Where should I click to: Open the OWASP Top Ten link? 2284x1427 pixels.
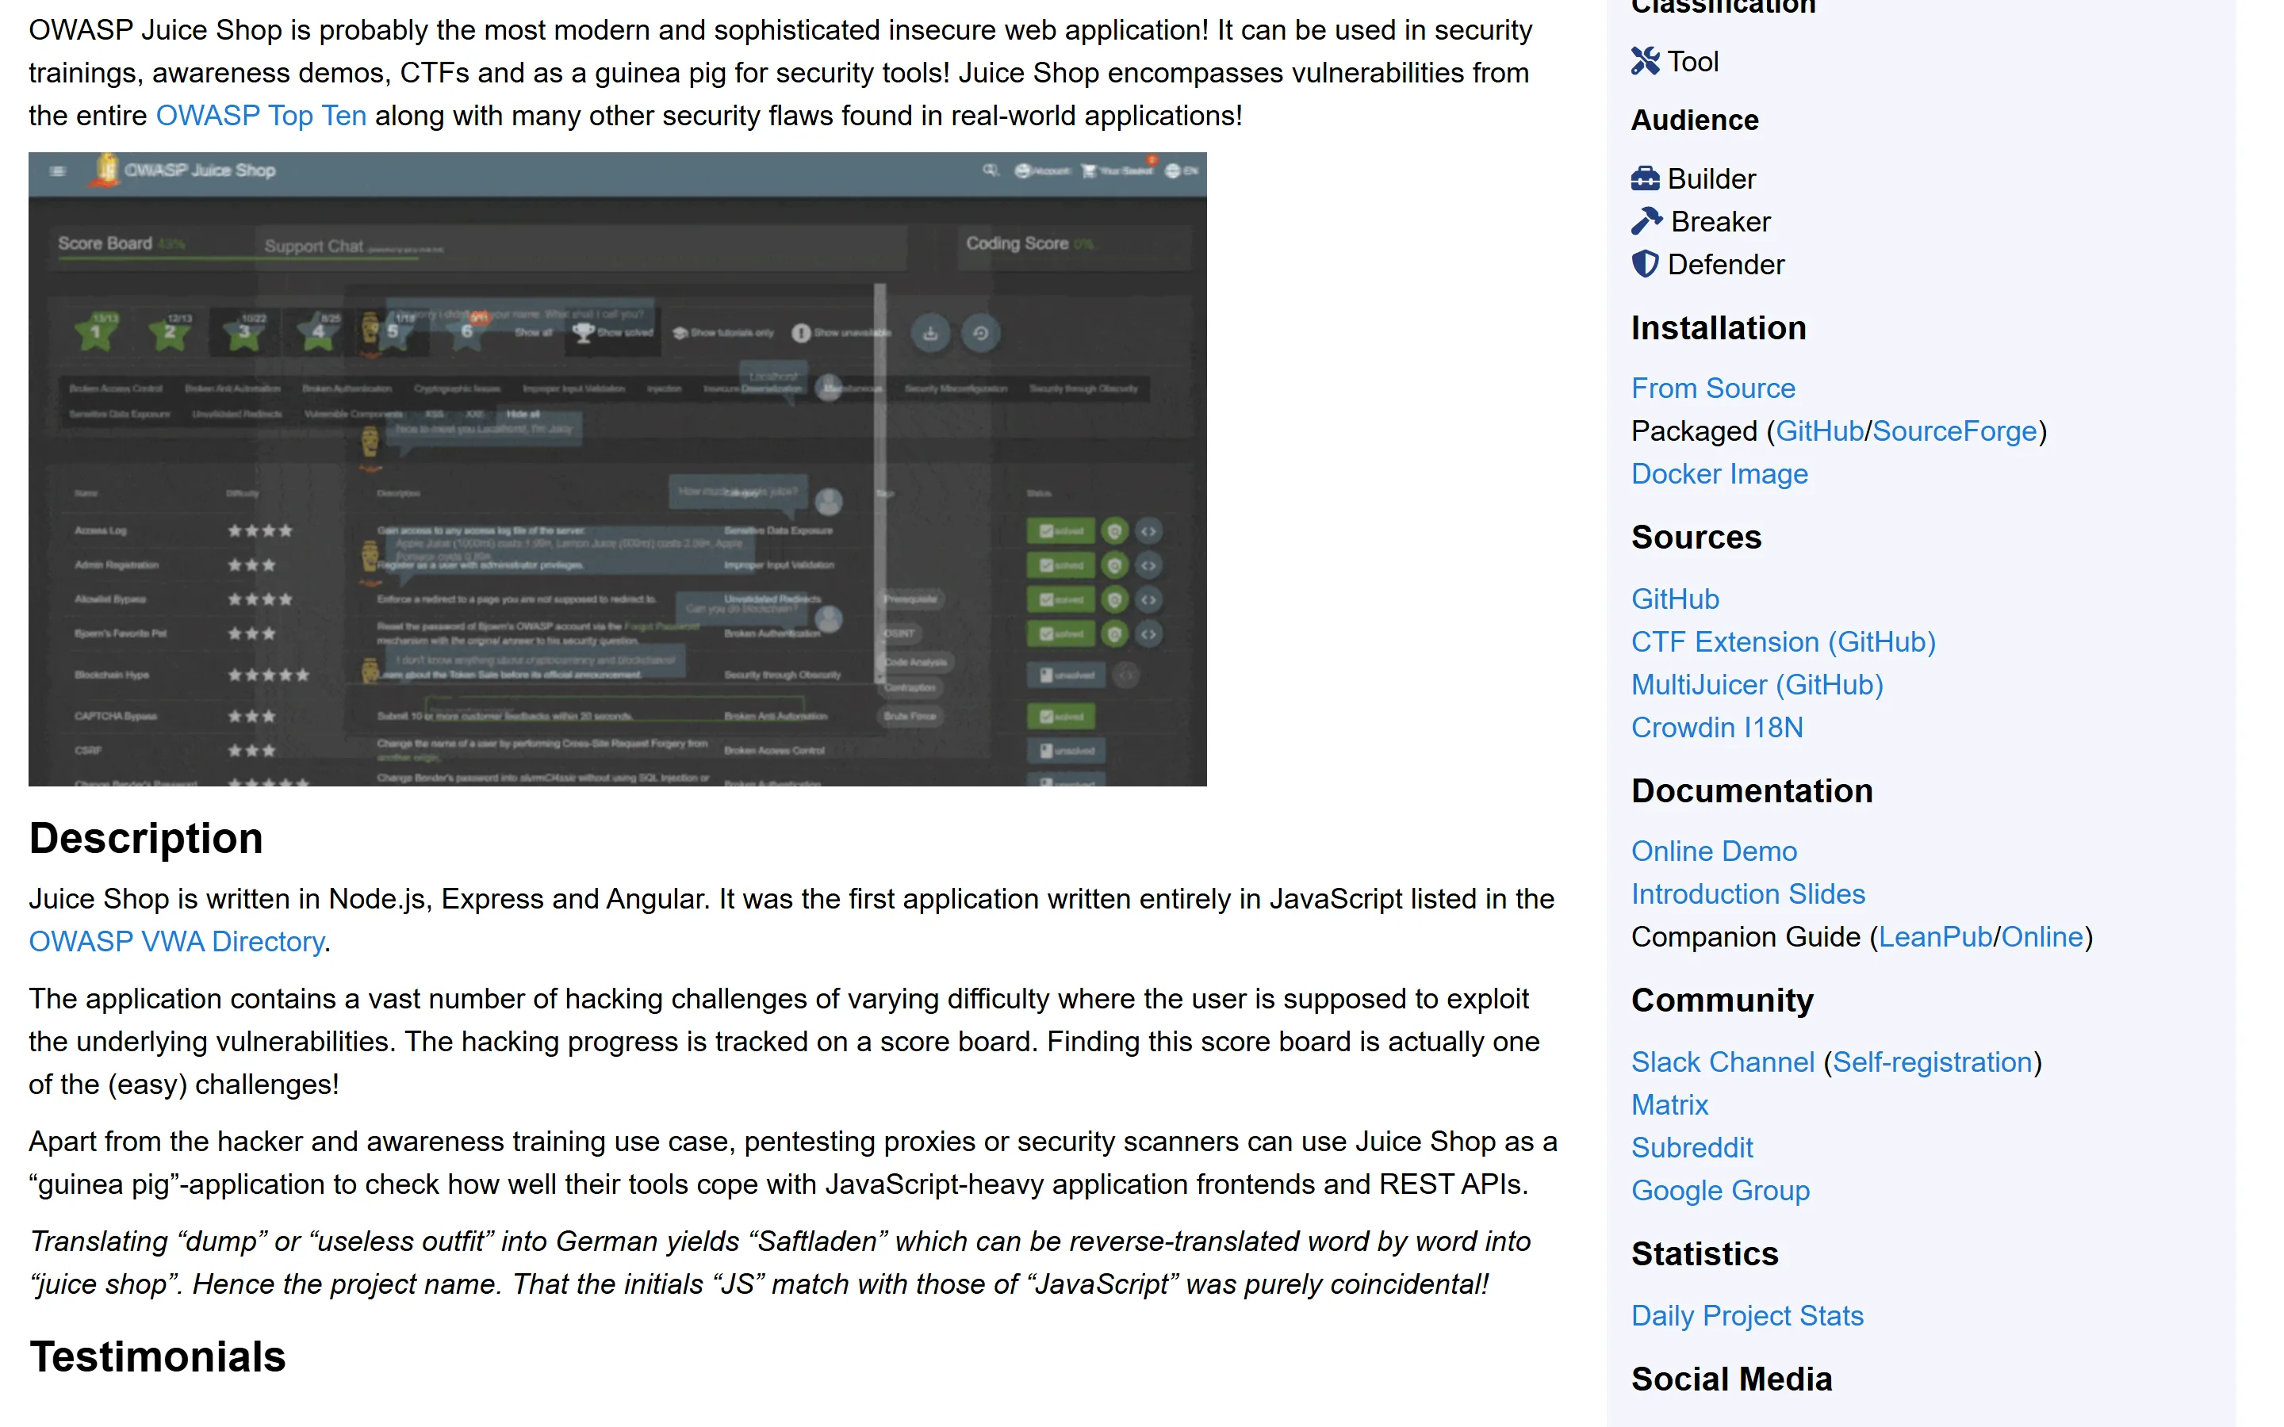260,115
